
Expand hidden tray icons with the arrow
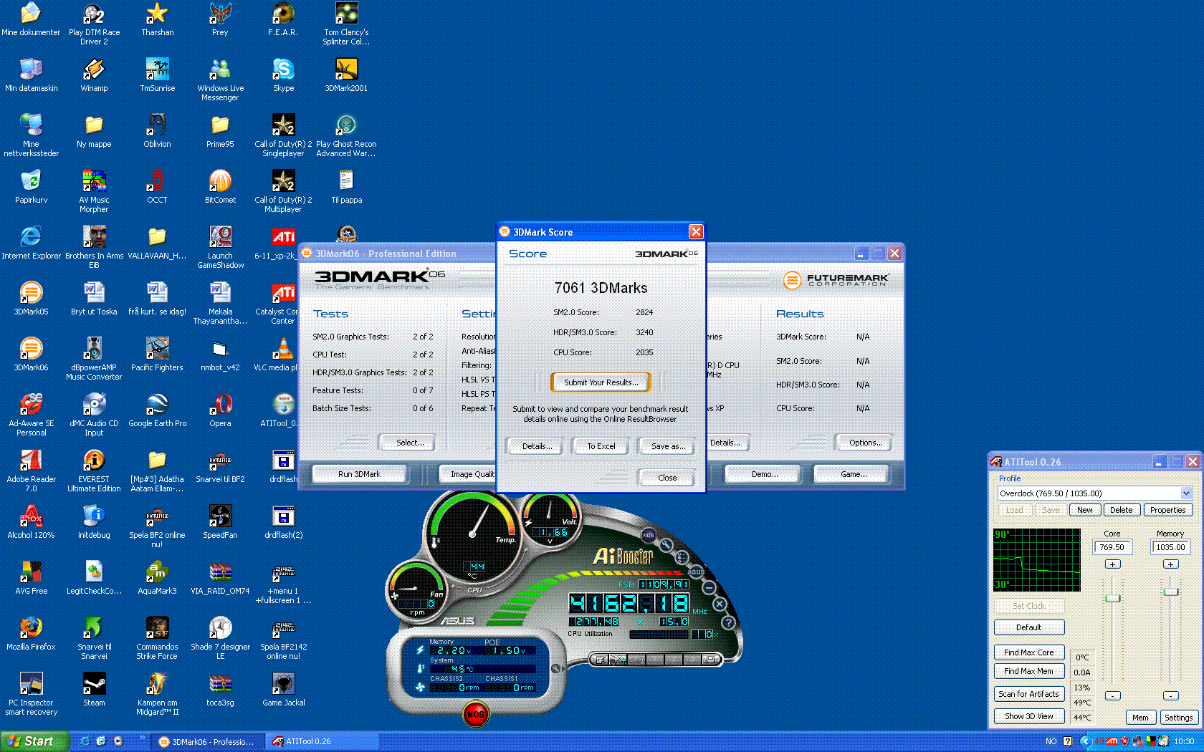[1086, 741]
